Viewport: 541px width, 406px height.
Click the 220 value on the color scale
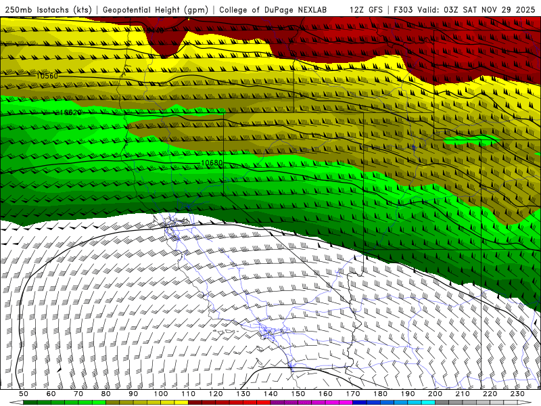click(x=490, y=394)
